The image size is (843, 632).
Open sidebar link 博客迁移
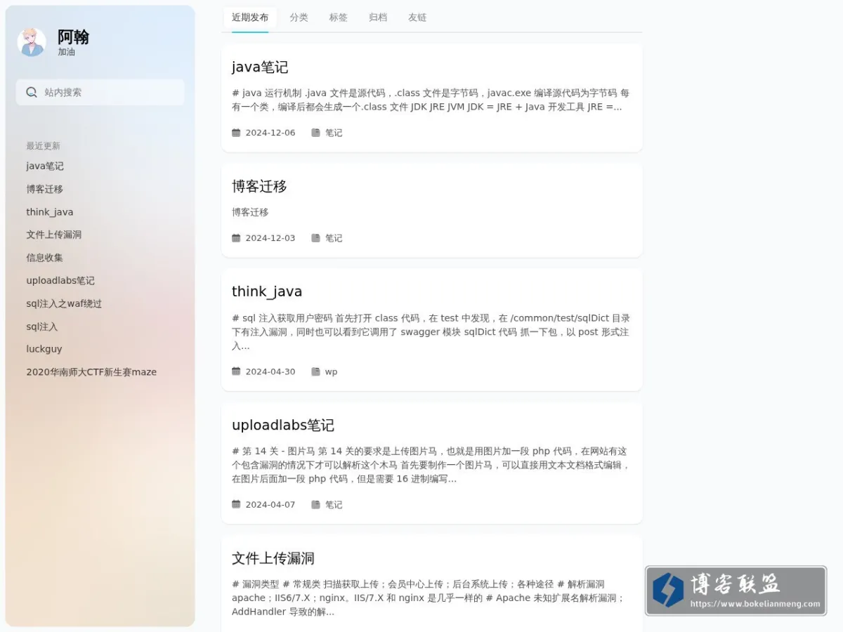[x=45, y=189]
